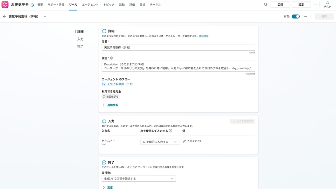336x189 pixels.
Task: Click the 入力 section header icon
Action: (104, 121)
